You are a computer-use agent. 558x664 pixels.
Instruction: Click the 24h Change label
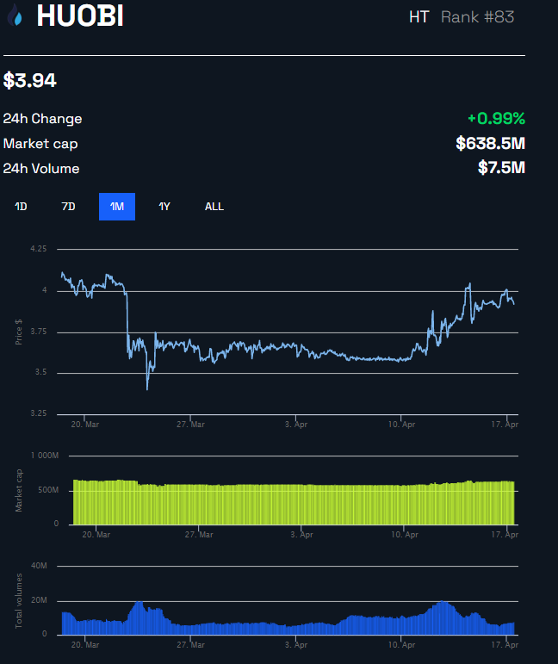42,119
